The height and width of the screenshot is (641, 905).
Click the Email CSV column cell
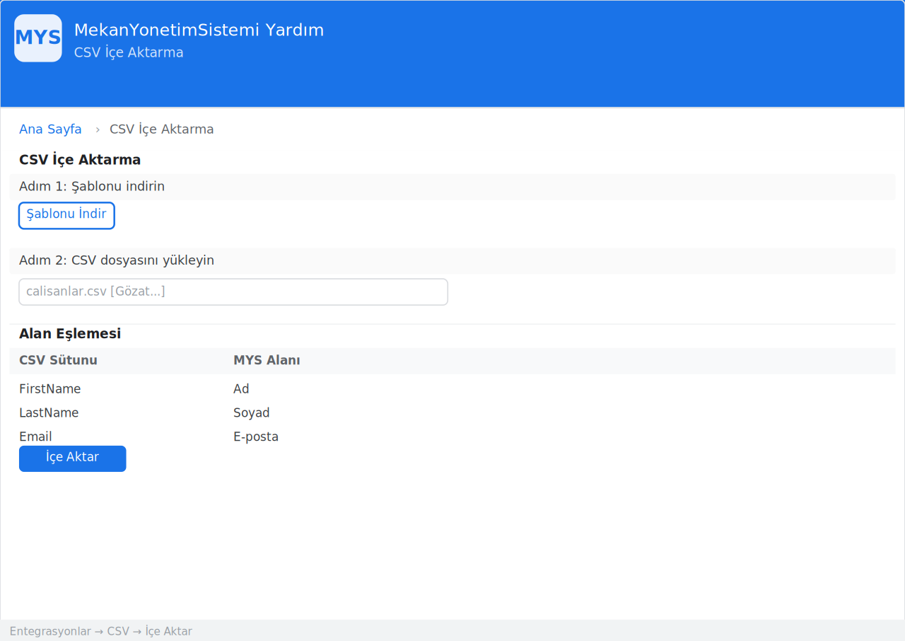tap(35, 437)
